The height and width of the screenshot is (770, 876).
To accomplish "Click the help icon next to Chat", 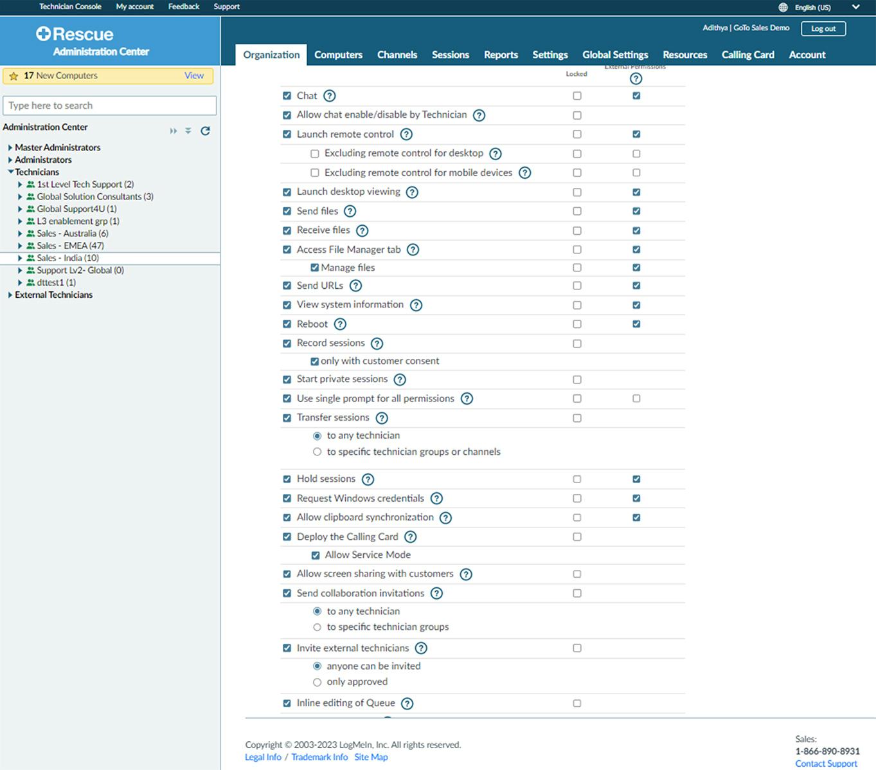I will pos(330,96).
